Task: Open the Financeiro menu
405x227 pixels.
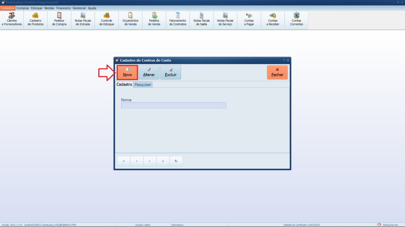Action: pos(63,8)
